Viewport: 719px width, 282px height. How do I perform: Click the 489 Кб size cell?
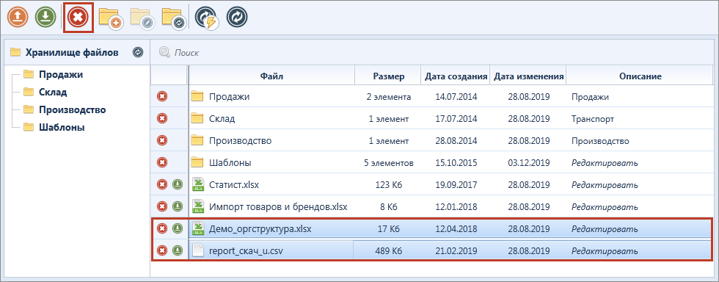click(388, 251)
